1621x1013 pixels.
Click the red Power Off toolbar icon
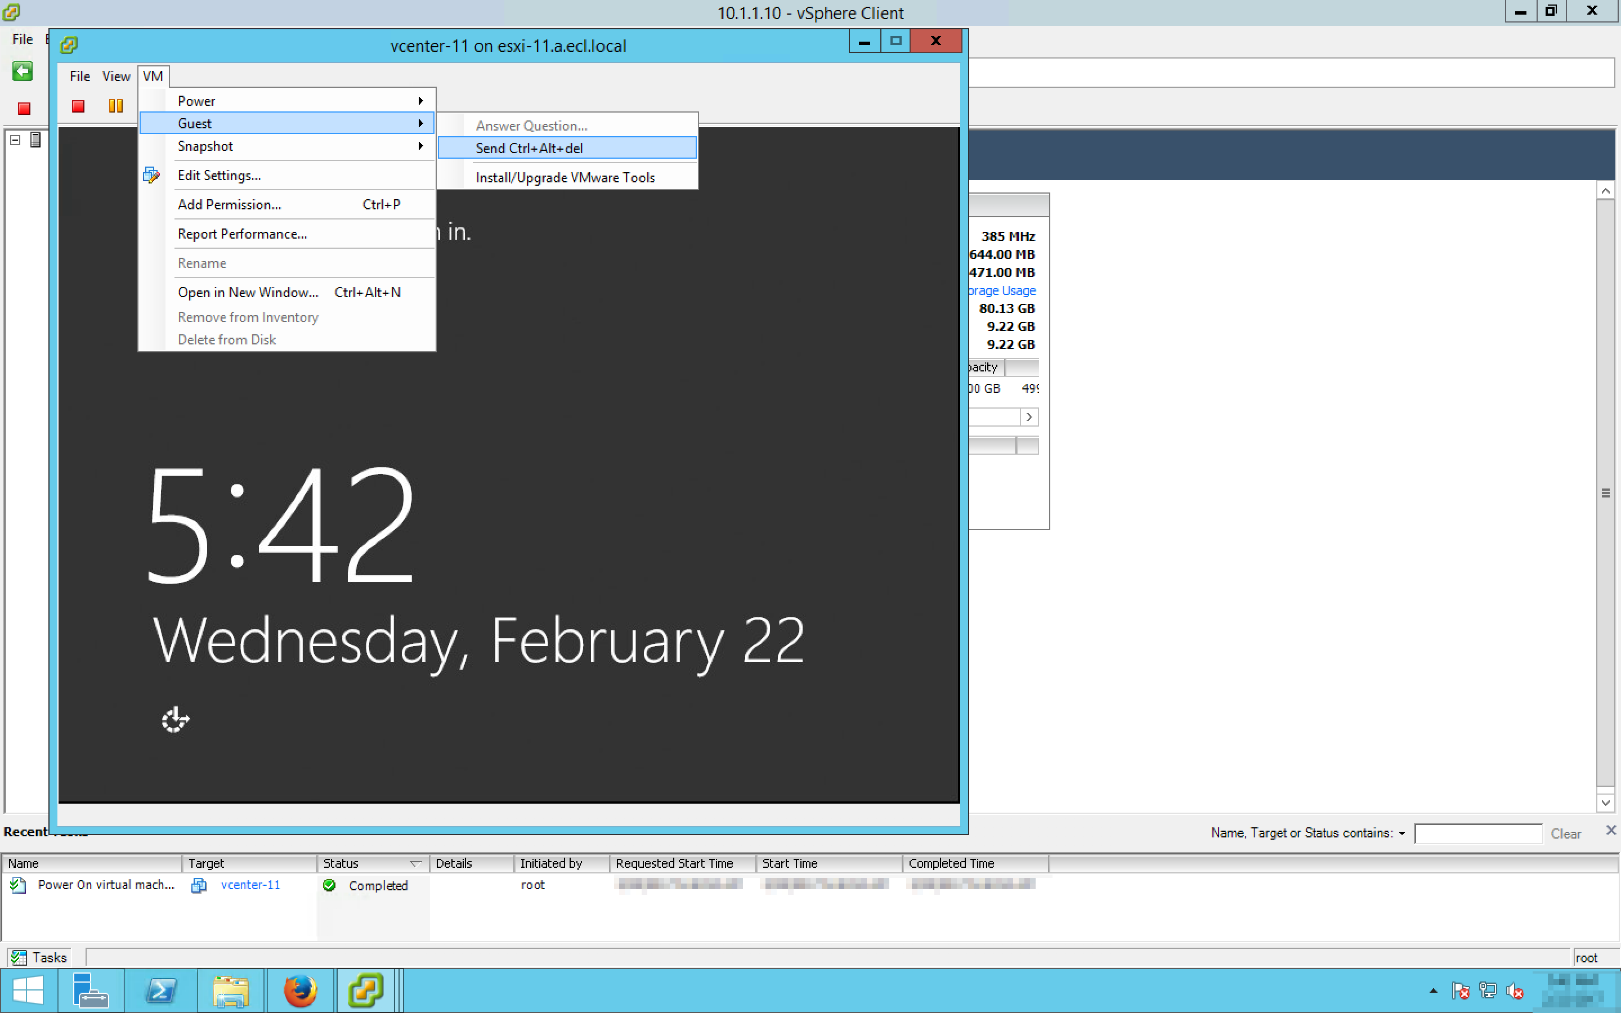click(x=78, y=106)
